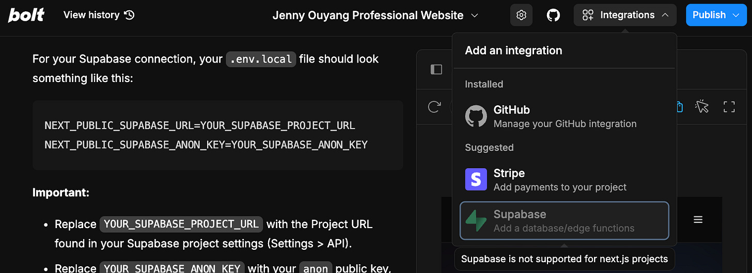Image resolution: width=752 pixels, height=273 pixels.
Task: Click the Supabase not supported tooltip
Action: pyautogui.click(x=565, y=259)
